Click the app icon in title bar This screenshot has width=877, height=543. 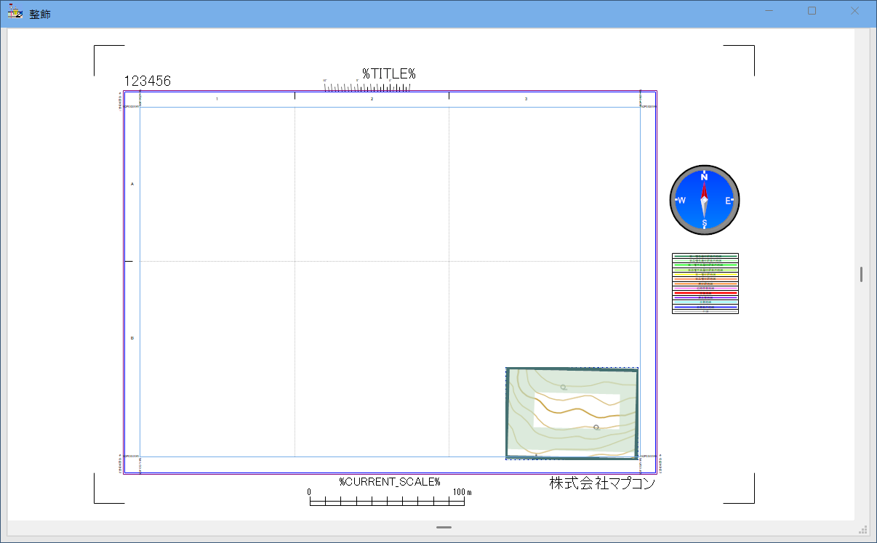15,12
